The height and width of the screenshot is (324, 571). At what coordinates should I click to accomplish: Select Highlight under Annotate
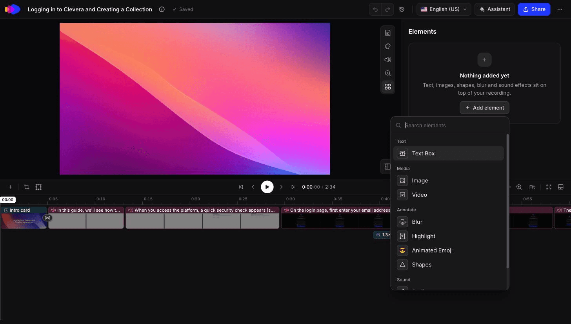pos(448,236)
